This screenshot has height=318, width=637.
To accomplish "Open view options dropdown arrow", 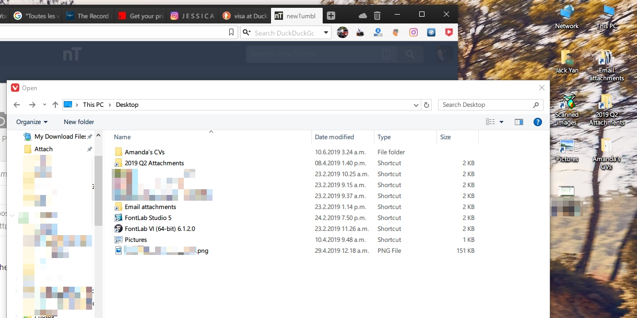I will coord(502,122).
